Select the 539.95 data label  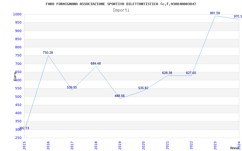click(72, 87)
